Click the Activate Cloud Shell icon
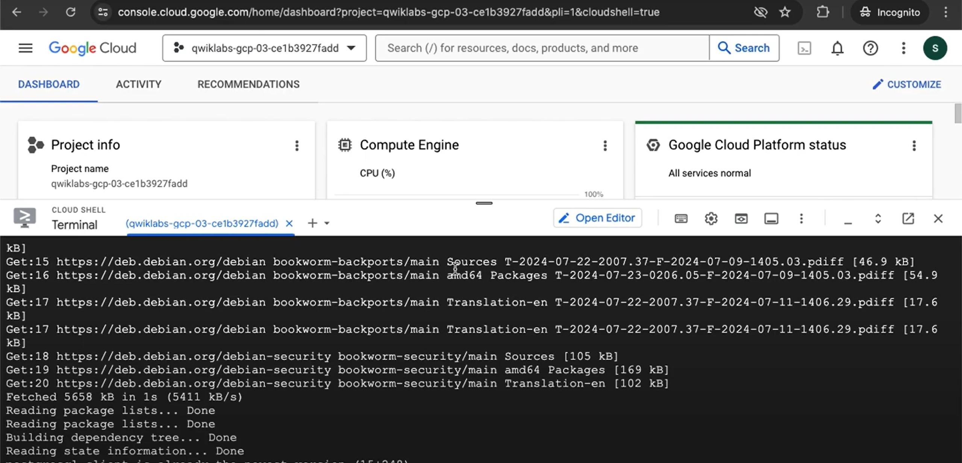962x463 pixels. (x=804, y=48)
